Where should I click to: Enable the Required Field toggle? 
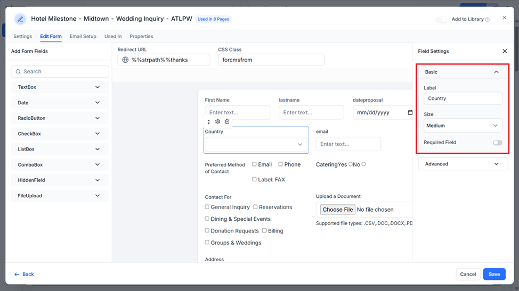point(498,143)
